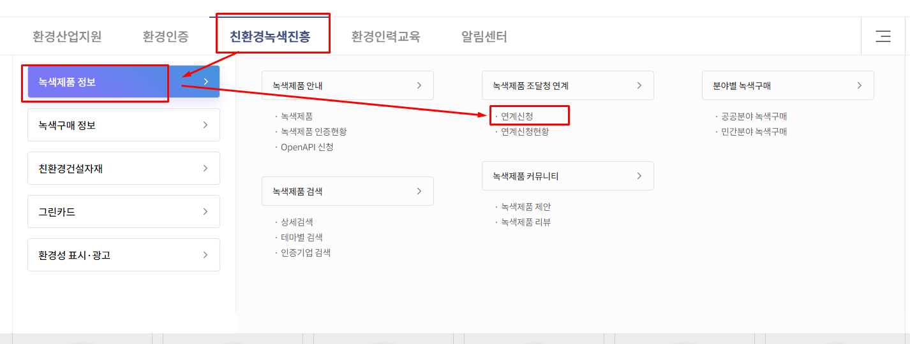The height and width of the screenshot is (344, 910).
Task: Click chevron arrow on 녹색구매 정보
Action: 205,125
